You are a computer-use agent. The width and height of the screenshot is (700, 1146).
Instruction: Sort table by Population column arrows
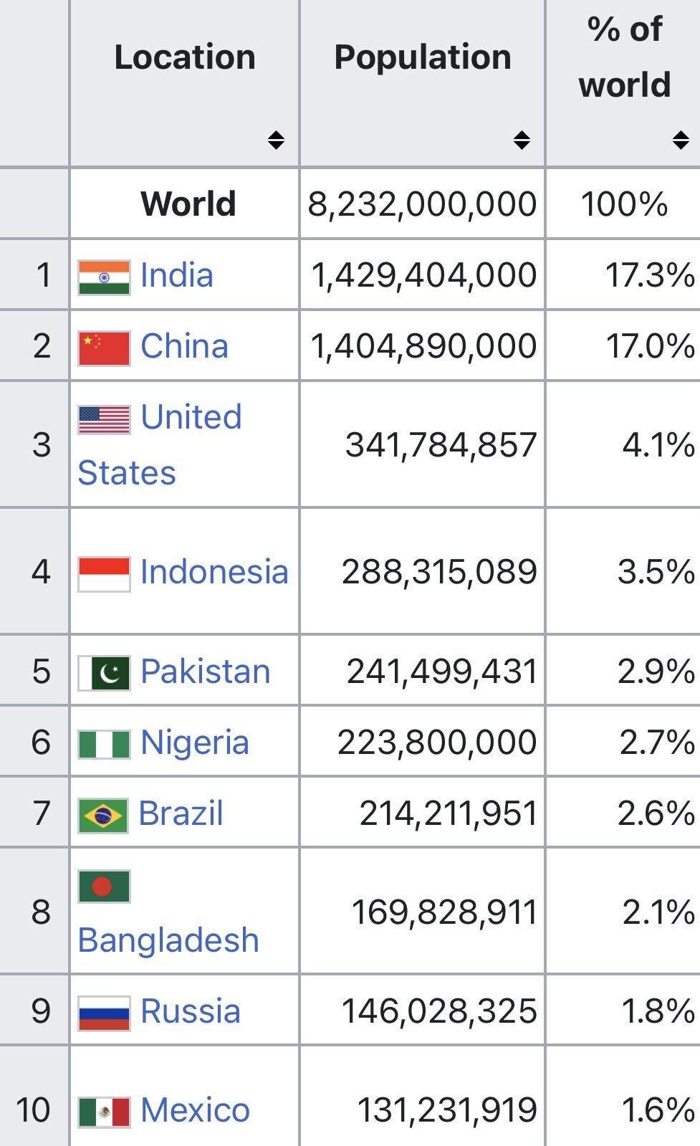[x=522, y=140]
